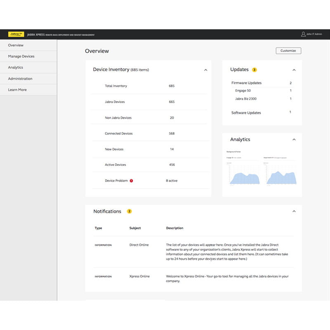
Task: Click the red Device Problem alert icon
Action: coord(131,181)
